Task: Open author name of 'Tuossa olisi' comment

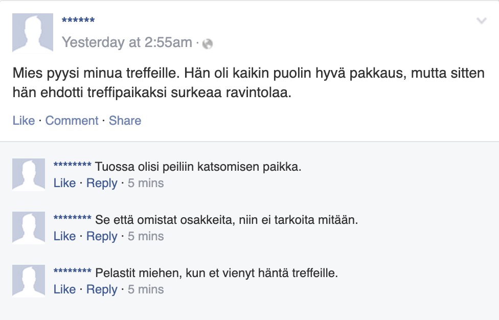Action: pyautogui.click(x=72, y=166)
